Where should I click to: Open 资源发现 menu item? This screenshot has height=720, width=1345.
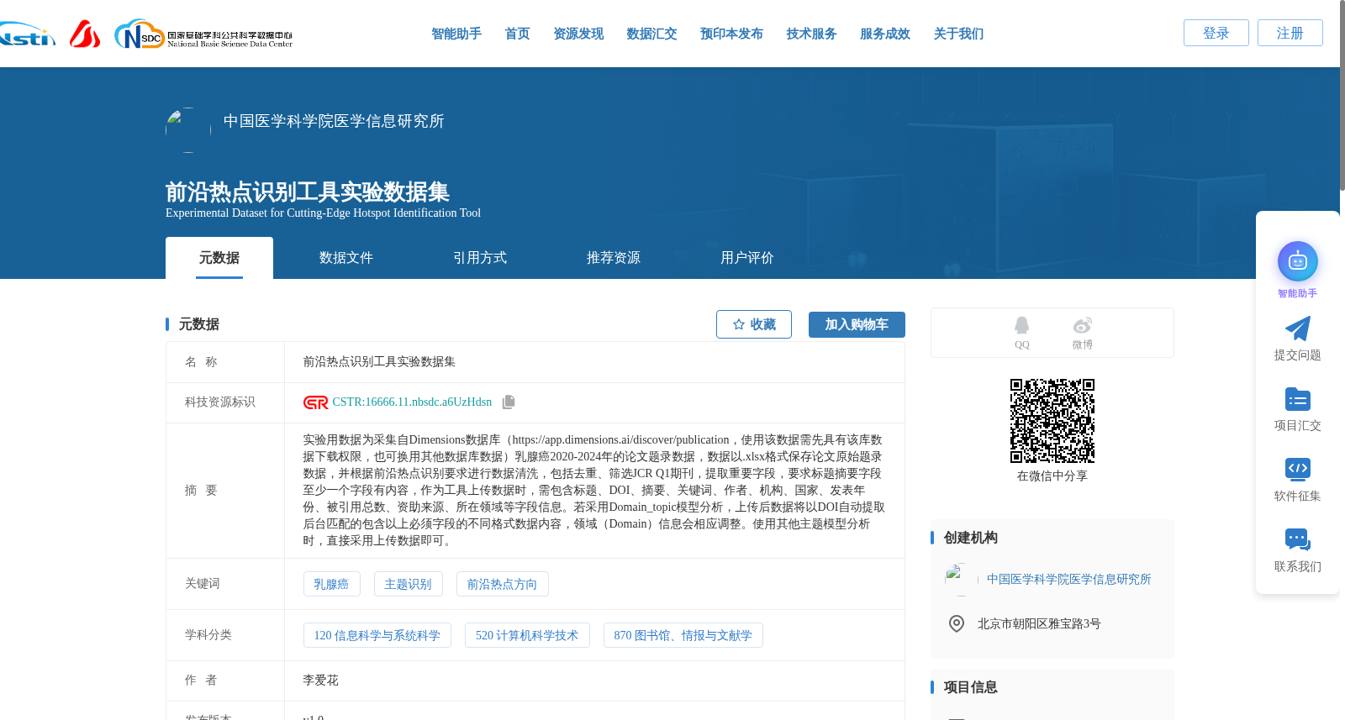pos(578,34)
